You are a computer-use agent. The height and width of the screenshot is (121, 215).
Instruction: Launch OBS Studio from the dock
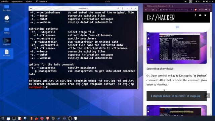tap(70, 118)
